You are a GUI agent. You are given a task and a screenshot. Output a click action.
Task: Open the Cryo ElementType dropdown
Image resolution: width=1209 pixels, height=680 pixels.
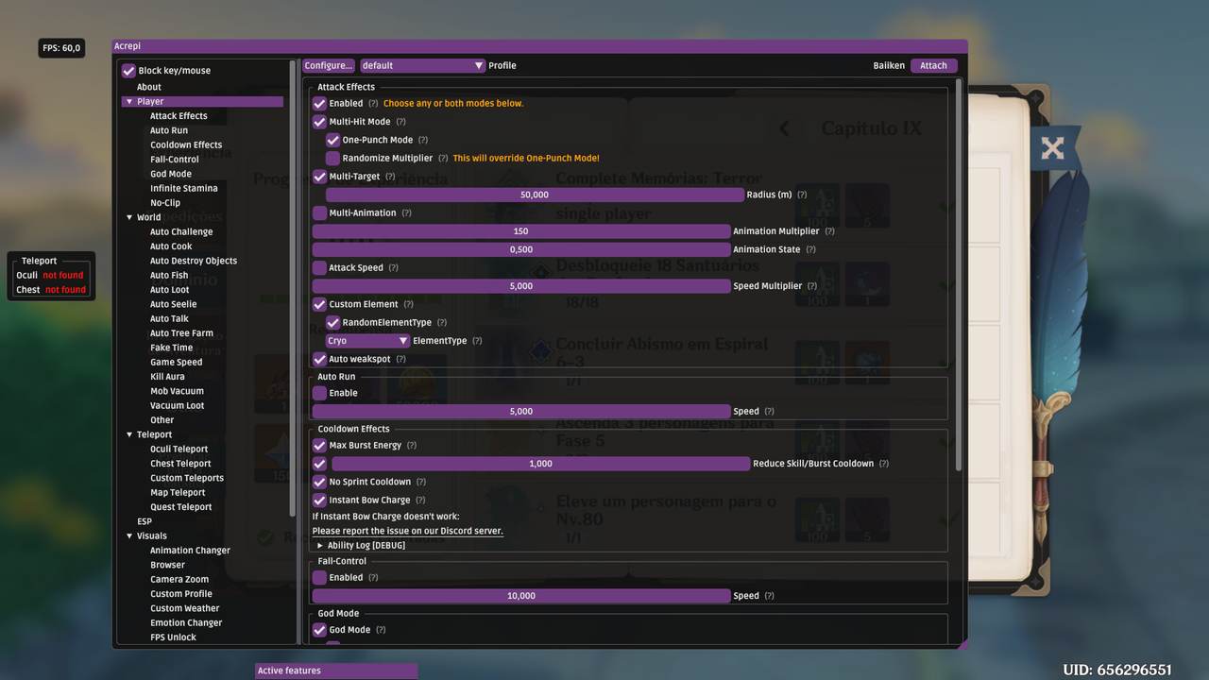coord(367,341)
